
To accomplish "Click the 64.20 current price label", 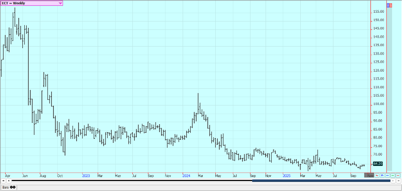I will (x=377, y=164).
